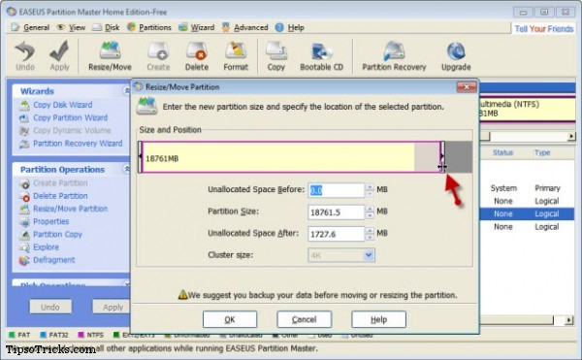Click the Unallocated Space After stepper
This screenshot has height=360, width=582.
pos(370,234)
